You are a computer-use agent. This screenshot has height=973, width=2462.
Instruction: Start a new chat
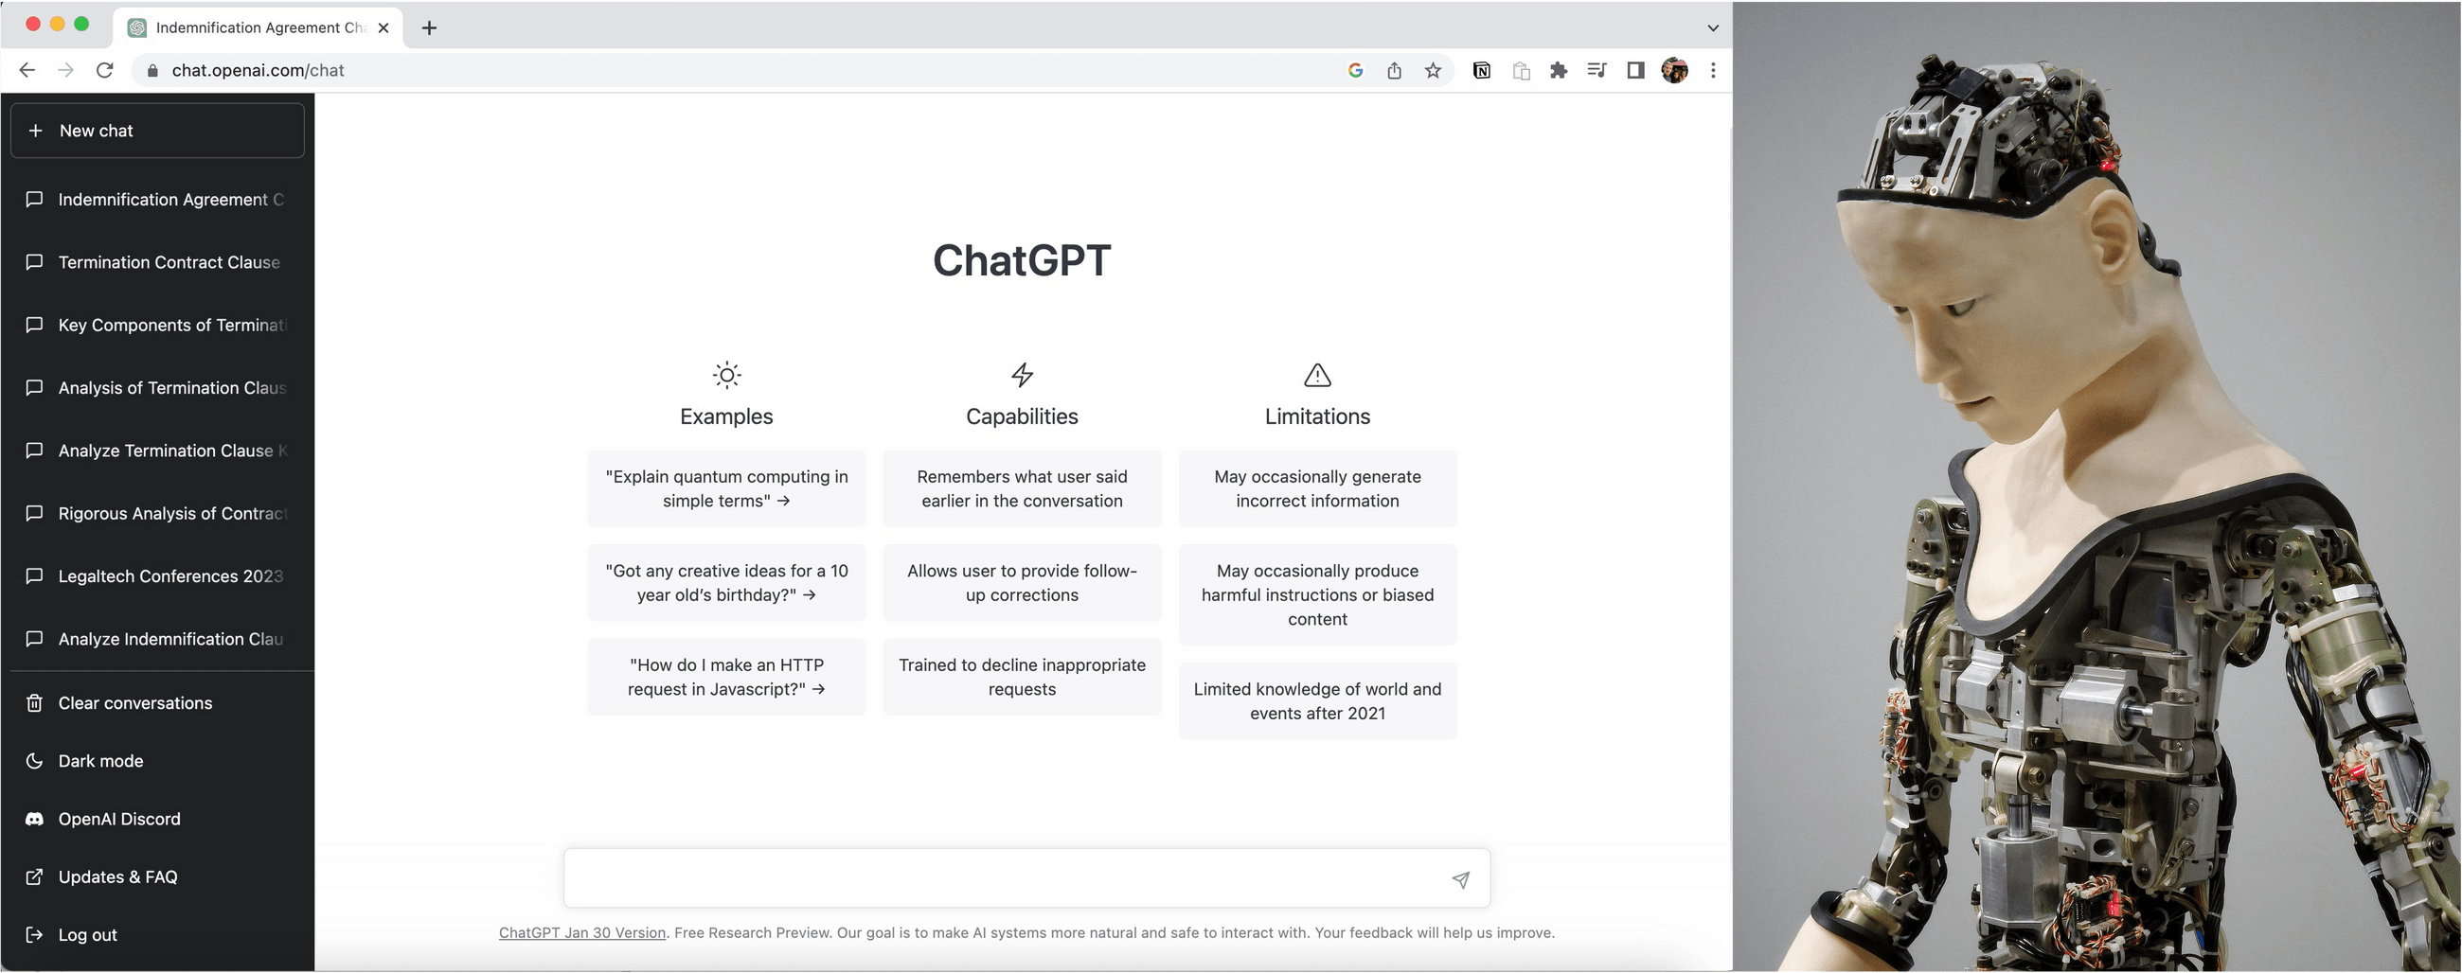click(157, 130)
